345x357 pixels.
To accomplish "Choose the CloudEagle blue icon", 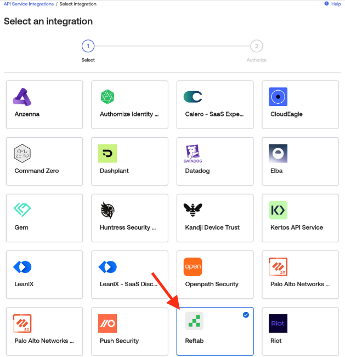I will click(278, 97).
